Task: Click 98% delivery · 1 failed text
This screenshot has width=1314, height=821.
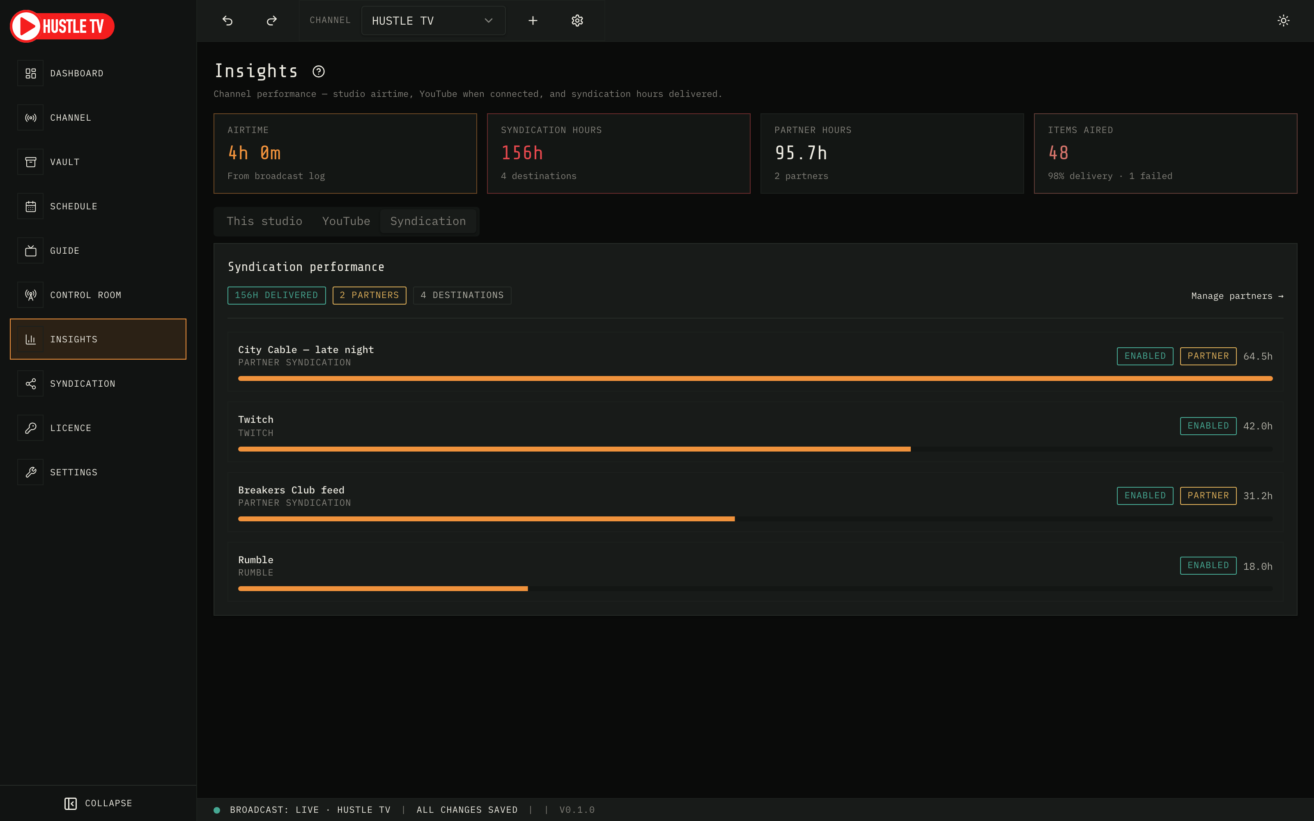Action: [1110, 176]
